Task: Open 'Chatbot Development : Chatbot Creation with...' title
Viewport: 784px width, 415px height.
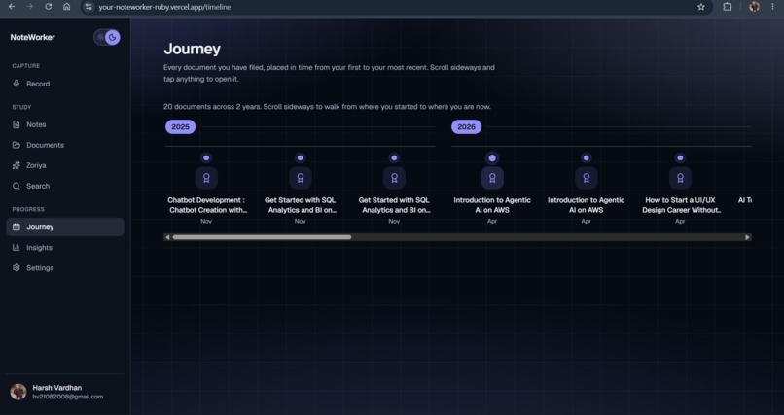Action: (x=206, y=205)
